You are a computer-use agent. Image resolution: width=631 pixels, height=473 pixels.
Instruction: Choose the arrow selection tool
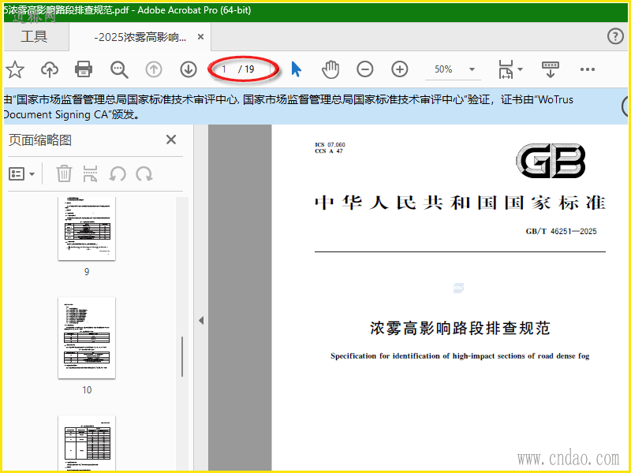pyautogui.click(x=297, y=69)
